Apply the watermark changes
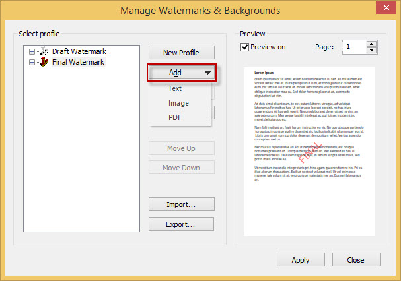The height and width of the screenshot is (281, 401). click(x=301, y=260)
